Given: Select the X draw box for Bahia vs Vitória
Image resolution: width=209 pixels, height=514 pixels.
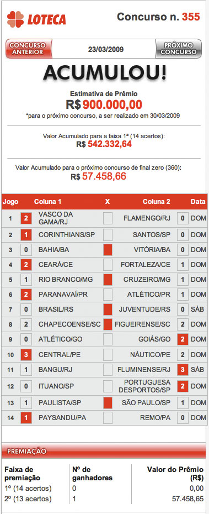Looking at the screenshot, I should coord(108,250).
